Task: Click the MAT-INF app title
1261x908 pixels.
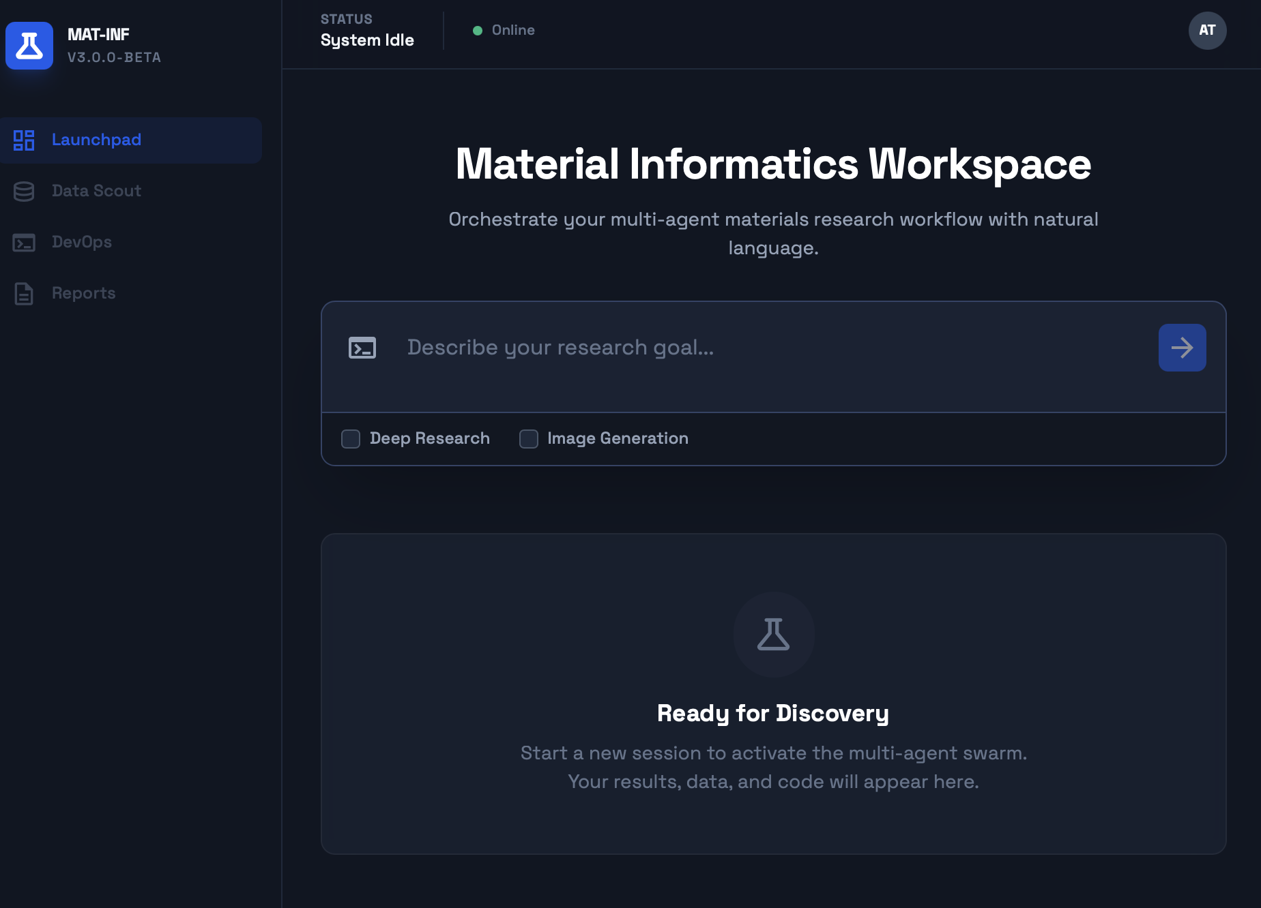Action: pos(98,35)
